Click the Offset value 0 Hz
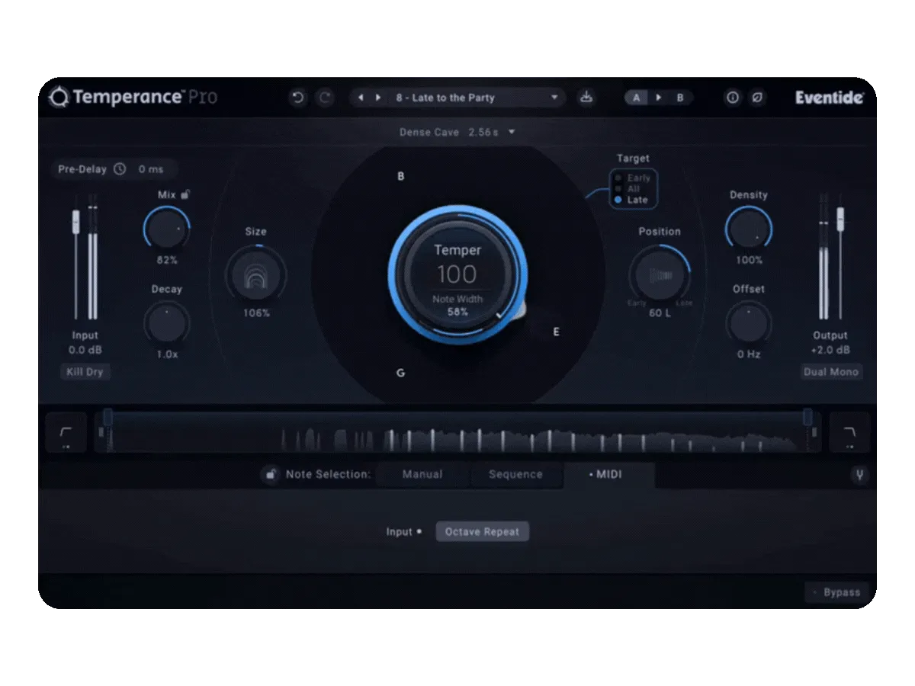 749,354
